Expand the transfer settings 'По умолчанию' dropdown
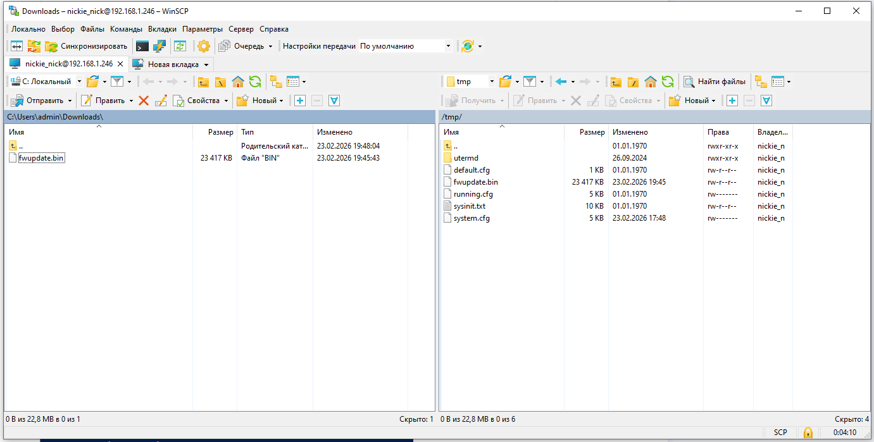Viewport: 874px width, 442px height. (448, 46)
